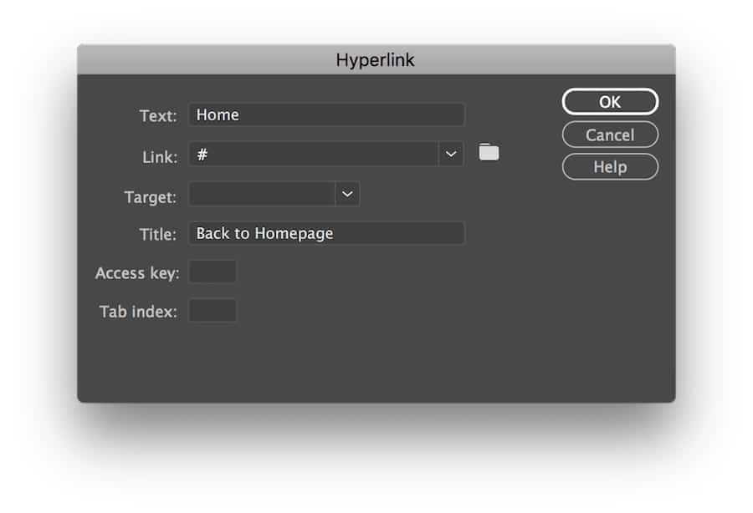Expand the Target dropdown
The image size is (753, 513).
click(x=347, y=193)
